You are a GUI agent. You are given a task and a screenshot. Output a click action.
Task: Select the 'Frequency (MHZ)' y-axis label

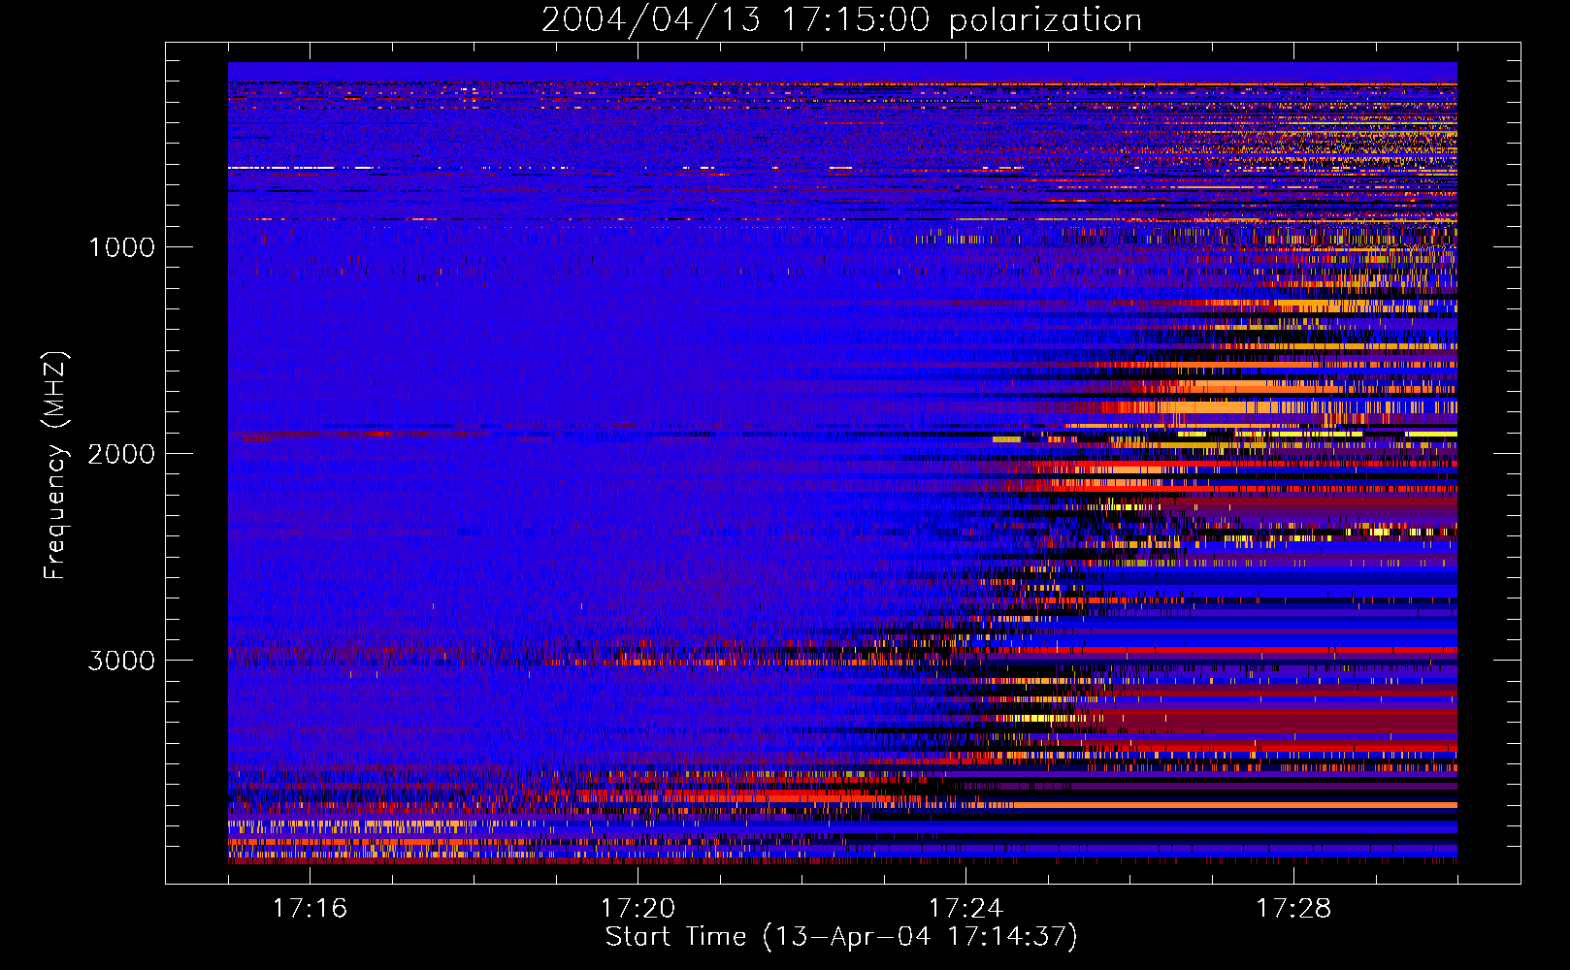click(54, 465)
